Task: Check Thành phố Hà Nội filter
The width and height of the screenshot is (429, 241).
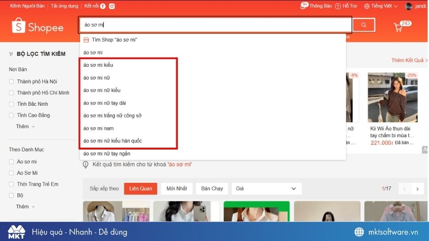Action: pyautogui.click(x=11, y=81)
